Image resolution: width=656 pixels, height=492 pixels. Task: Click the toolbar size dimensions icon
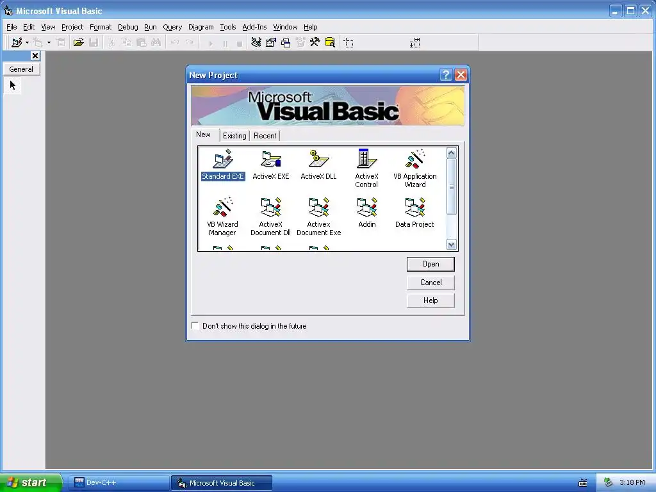click(414, 43)
